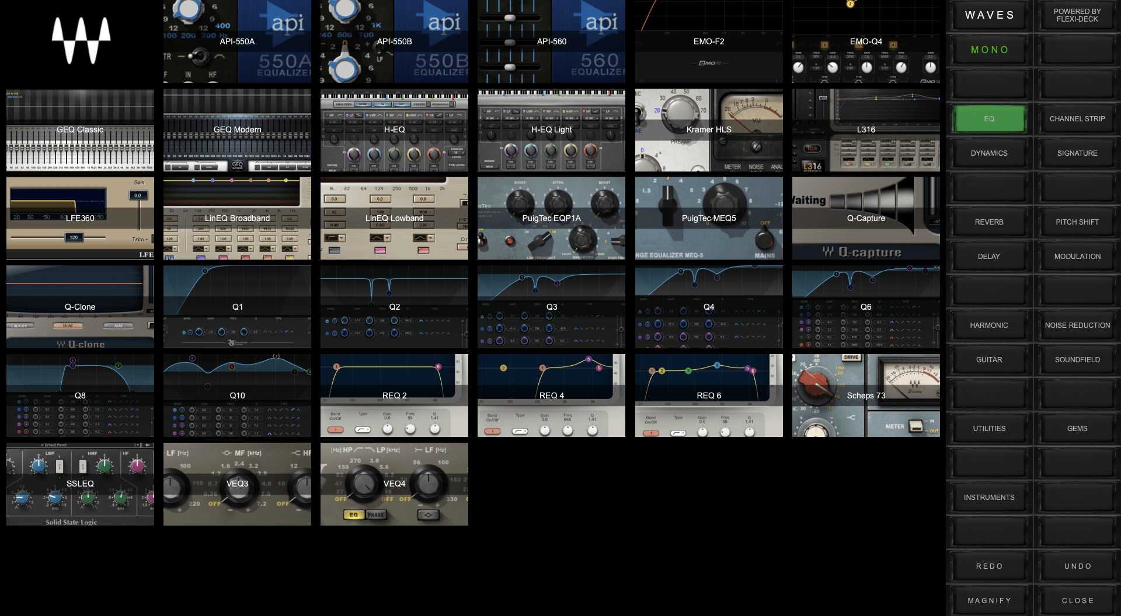1121x616 pixels.
Task: Switch to the DYNAMICS category
Action: [989, 153]
